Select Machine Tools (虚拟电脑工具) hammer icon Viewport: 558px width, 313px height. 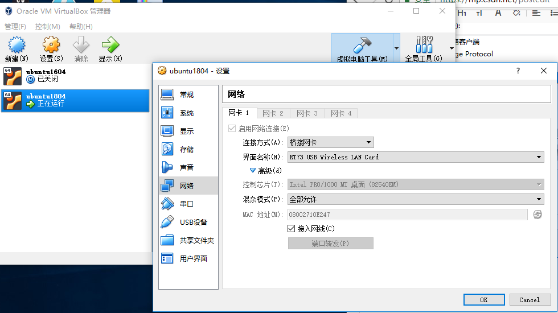pyautogui.click(x=362, y=45)
